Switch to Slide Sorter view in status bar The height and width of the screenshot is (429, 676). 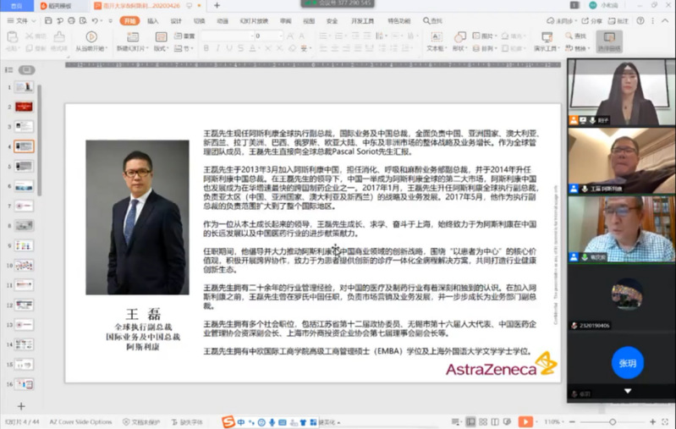483,421
